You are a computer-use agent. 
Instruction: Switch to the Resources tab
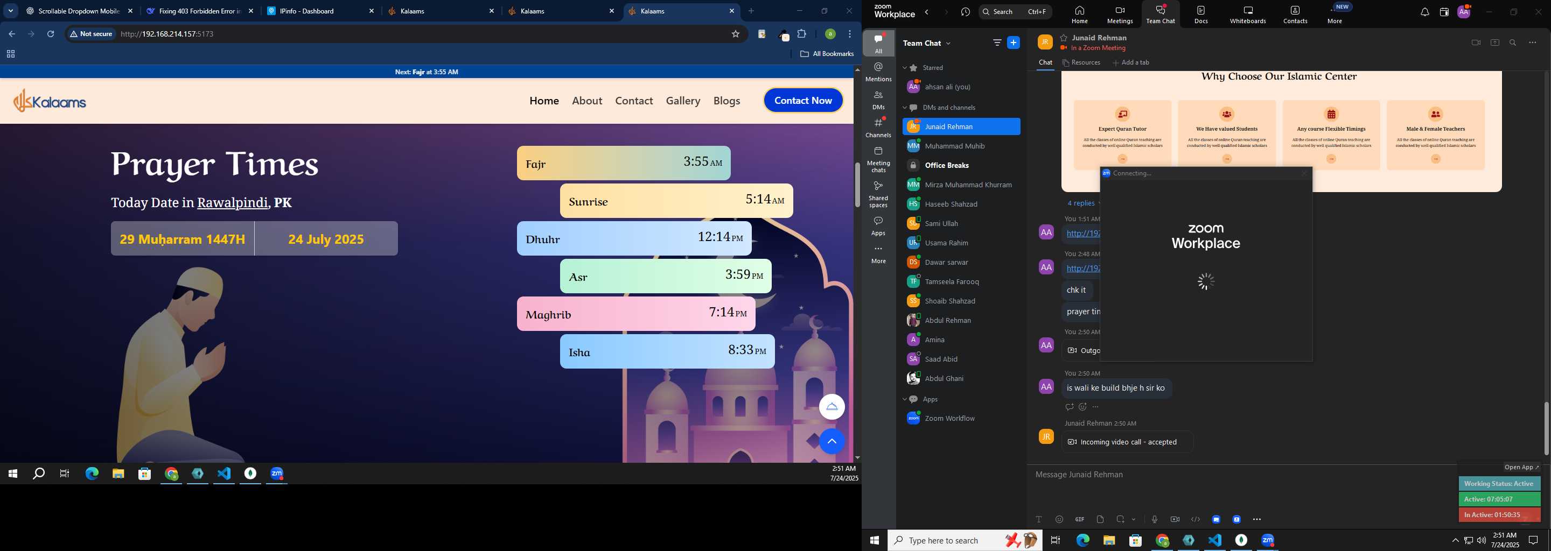1081,62
